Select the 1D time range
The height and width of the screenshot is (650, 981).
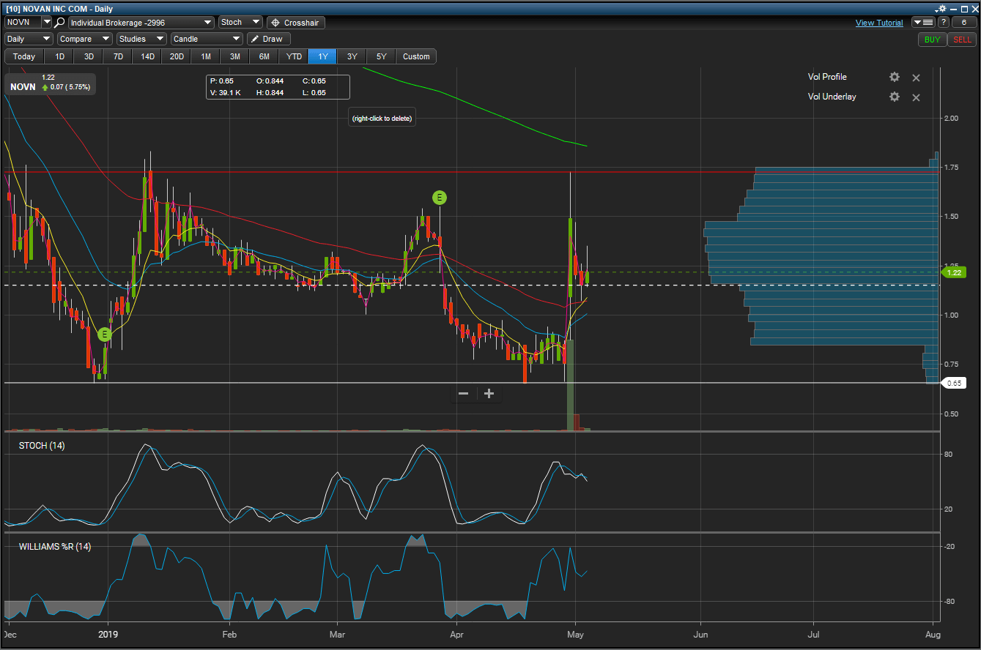tap(59, 56)
